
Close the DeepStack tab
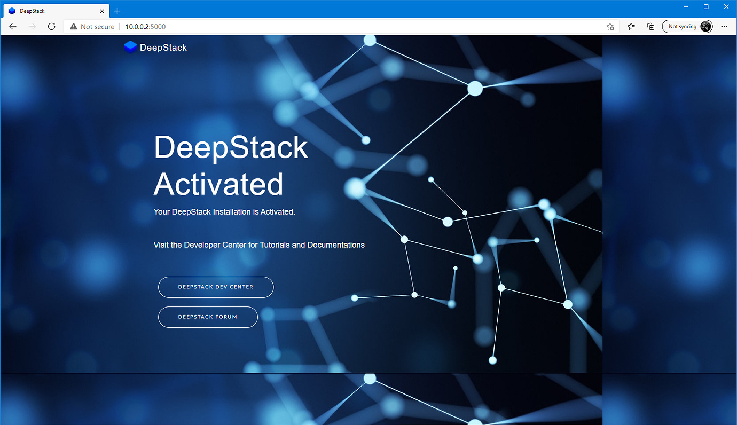coord(102,11)
